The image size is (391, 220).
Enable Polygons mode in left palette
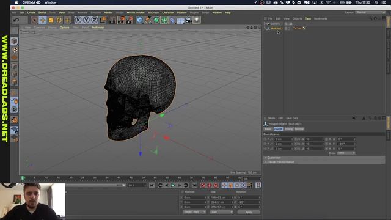click(x=15, y=82)
